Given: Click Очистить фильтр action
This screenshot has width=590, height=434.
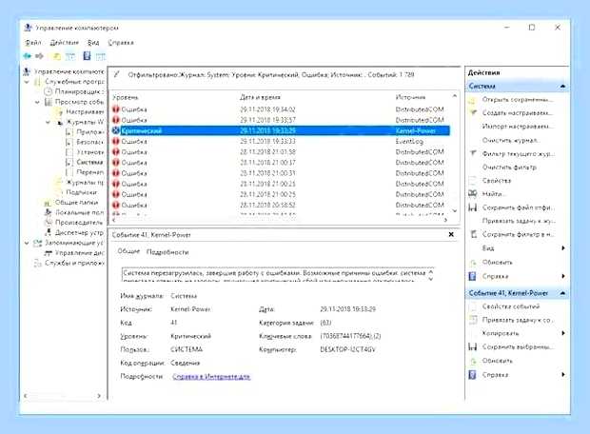Looking at the screenshot, I should [509, 167].
